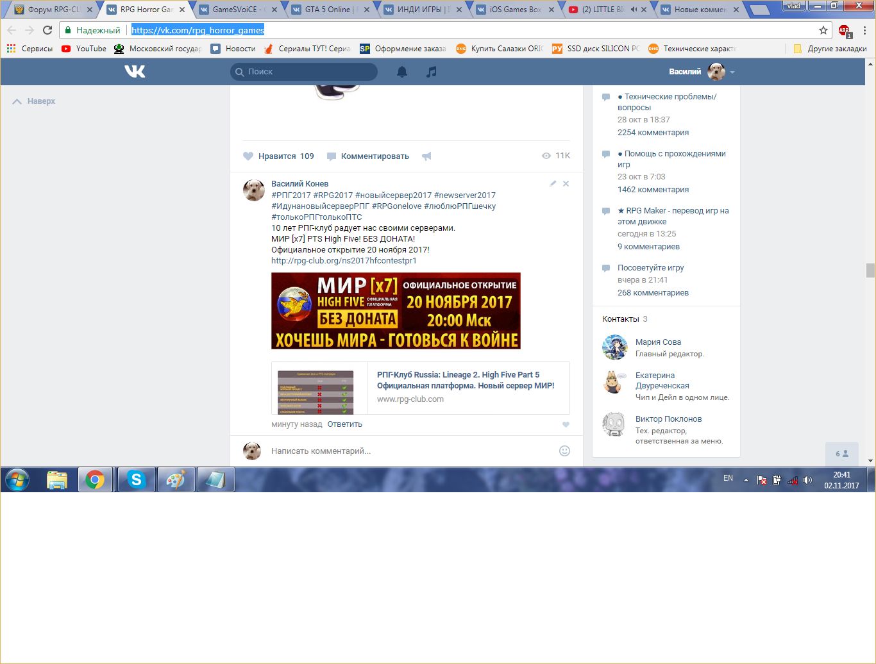Screen dimensions: 876x664
Task: Click the Василий Конев comment author name
Action: (299, 184)
